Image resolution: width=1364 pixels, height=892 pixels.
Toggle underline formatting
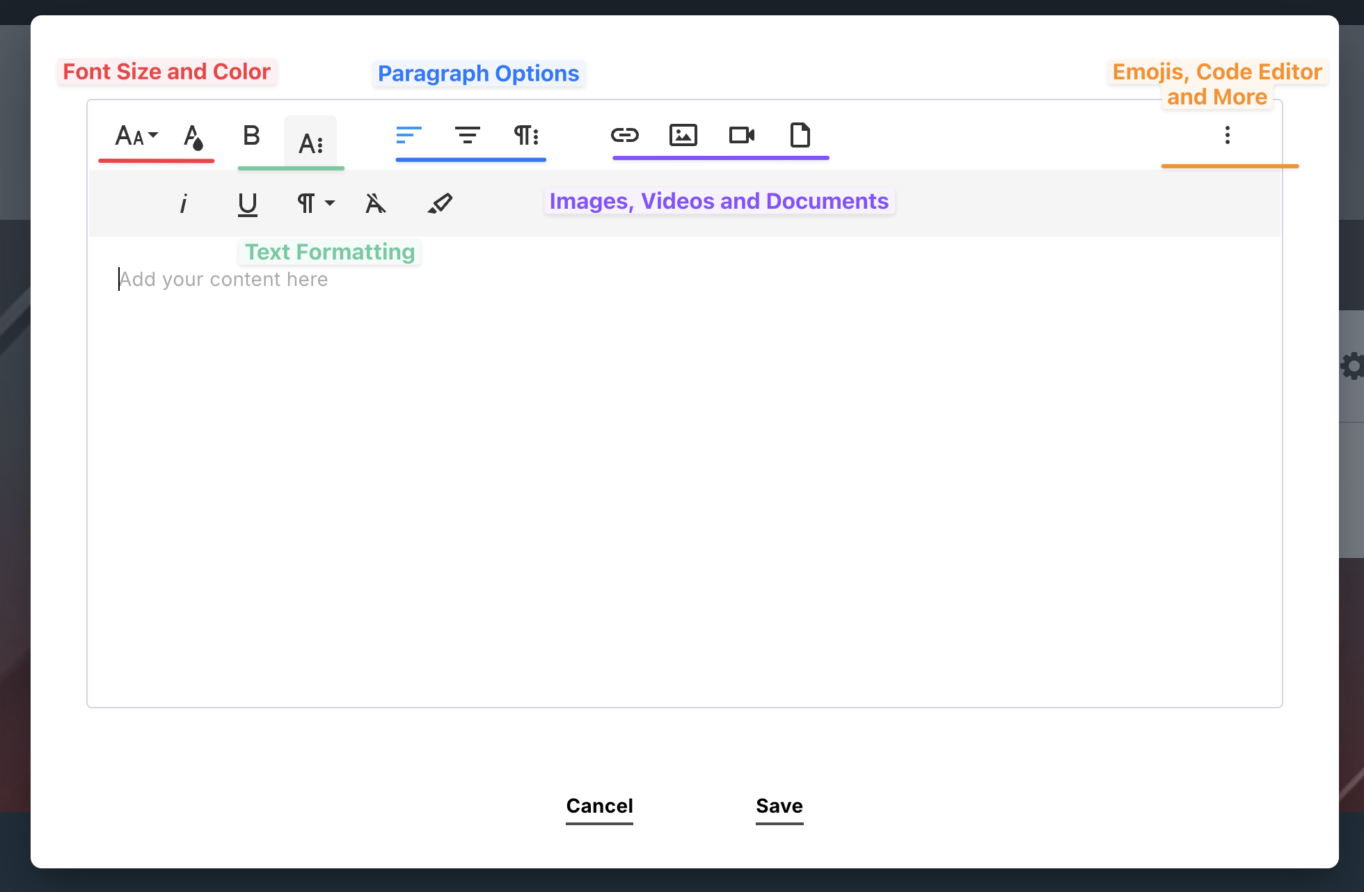[x=247, y=203]
